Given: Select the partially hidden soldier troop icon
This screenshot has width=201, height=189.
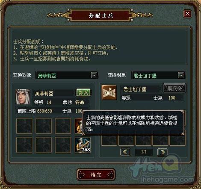Looking at the screenshot, I should pyautogui.click(x=79, y=126).
